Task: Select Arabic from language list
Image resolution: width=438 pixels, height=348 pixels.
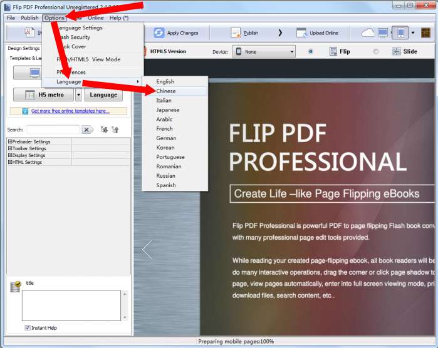Action: pos(175,119)
